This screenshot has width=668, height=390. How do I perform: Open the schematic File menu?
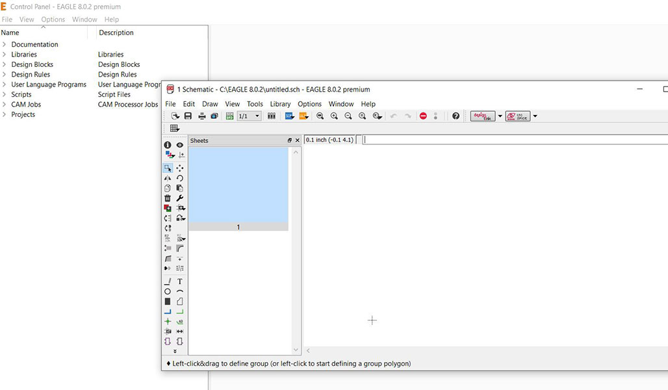click(170, 104)
